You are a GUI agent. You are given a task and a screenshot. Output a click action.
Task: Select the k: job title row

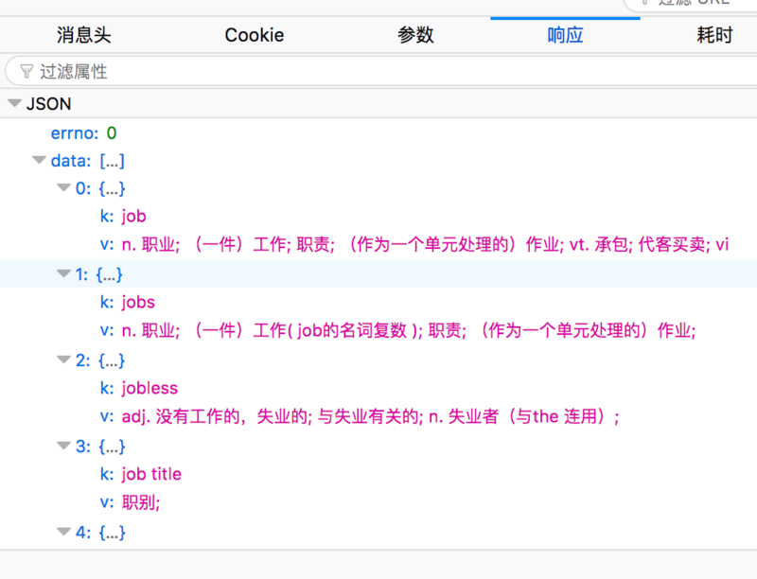378,474
